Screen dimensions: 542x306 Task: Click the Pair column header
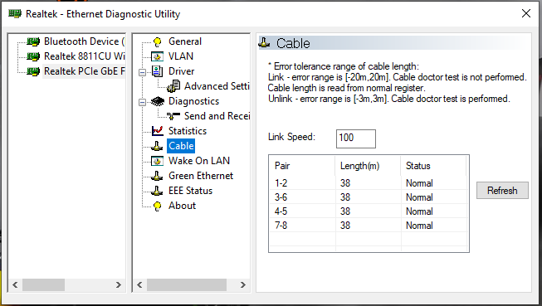tap(302, 166)
